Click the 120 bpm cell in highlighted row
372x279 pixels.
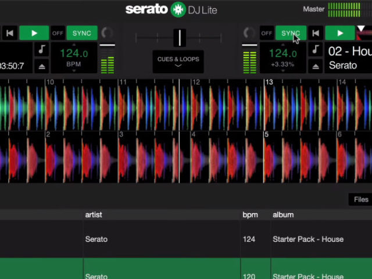[256, 269]
